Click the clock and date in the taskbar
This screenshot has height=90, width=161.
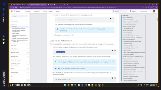click(152, 85)
